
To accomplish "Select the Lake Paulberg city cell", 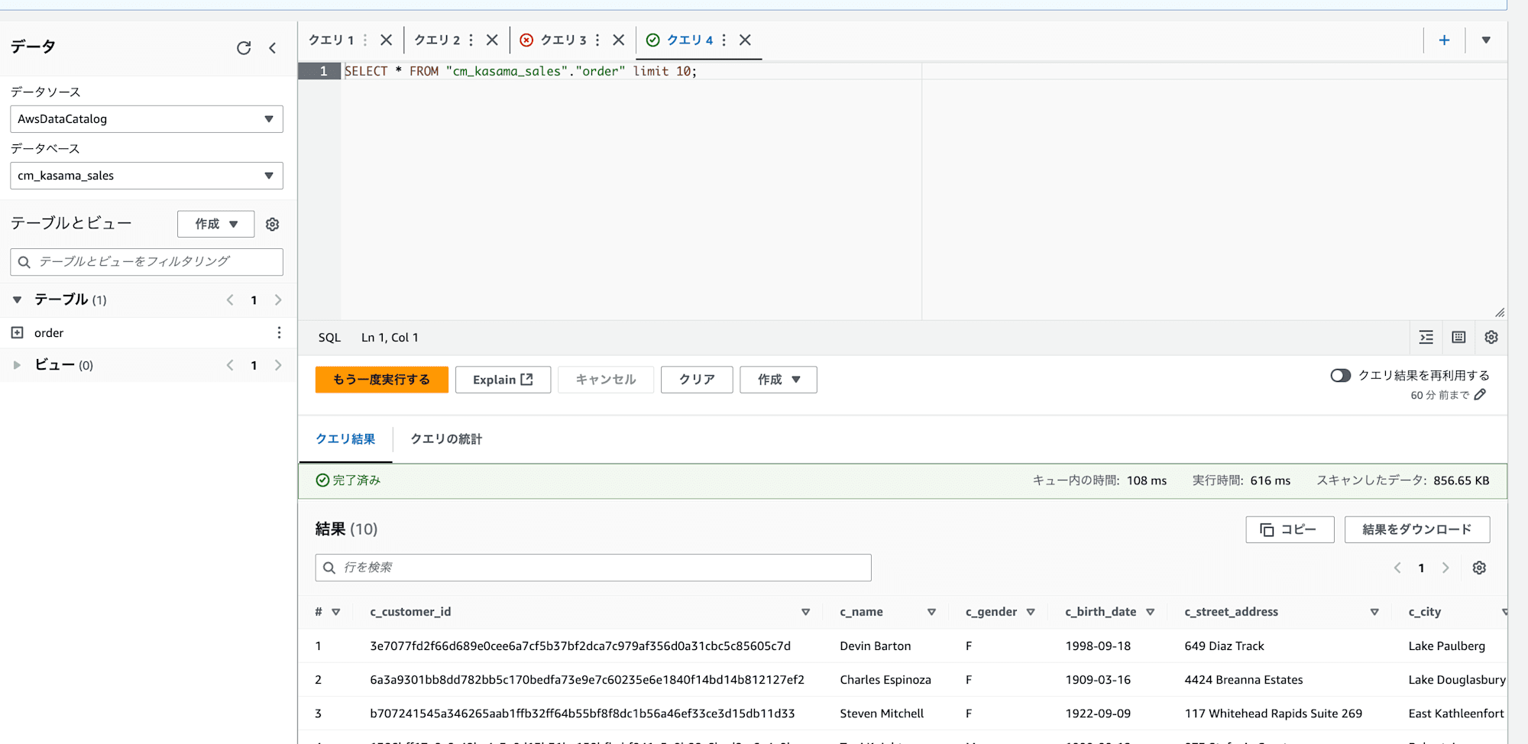I will pyautogui.click(x=1447, y=646).
